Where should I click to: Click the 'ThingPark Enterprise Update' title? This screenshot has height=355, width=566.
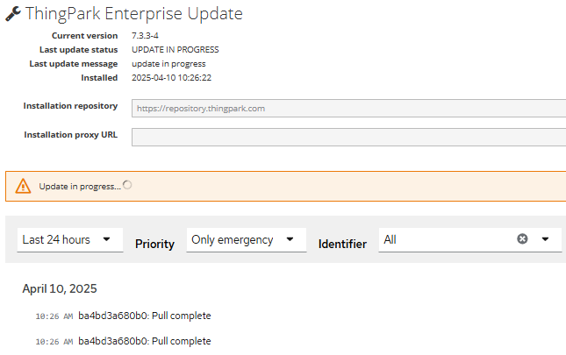tap(134, 14)
